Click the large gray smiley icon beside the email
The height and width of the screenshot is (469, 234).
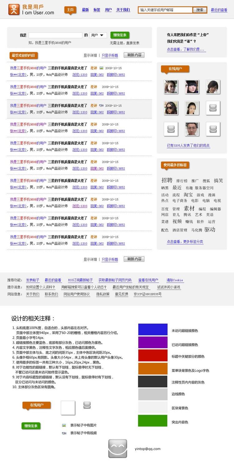pos(118,448)
